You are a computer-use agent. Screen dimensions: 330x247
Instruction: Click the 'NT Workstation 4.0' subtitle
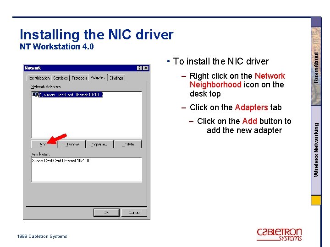(x=57, y=46)
